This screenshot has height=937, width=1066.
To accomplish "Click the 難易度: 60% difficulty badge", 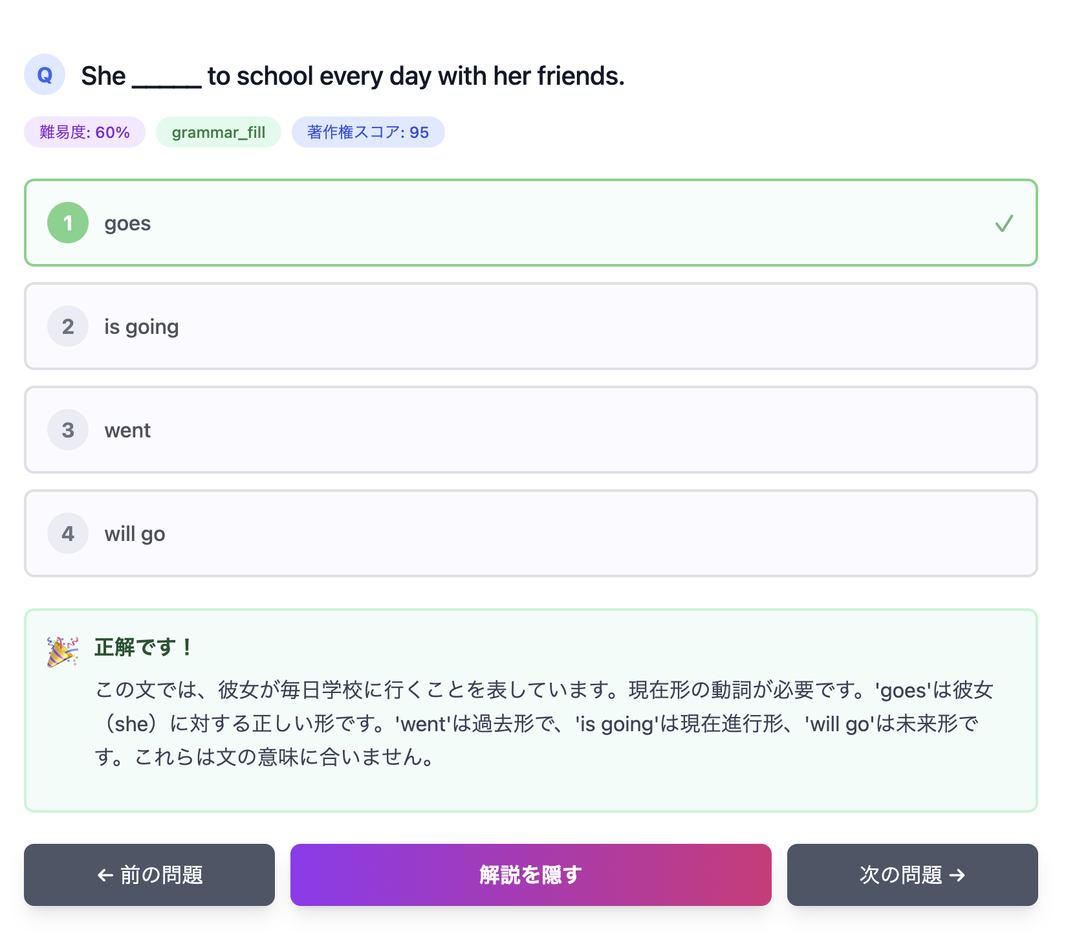I will [84, 131].
